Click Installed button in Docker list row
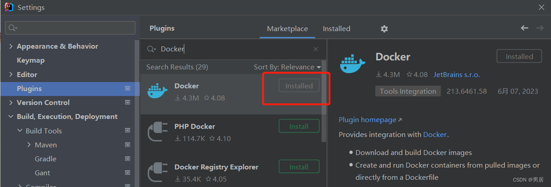551x187 pixels. (299, 86)
